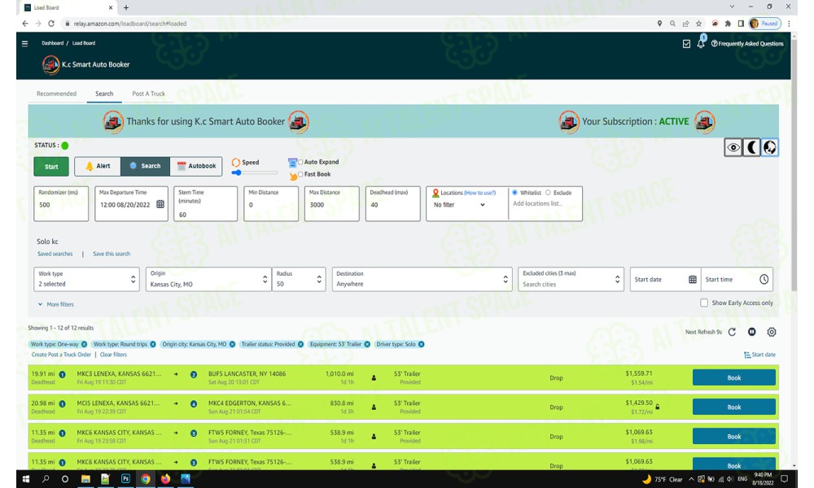Enable the Auto Expand checkbox

pos(300,163)
